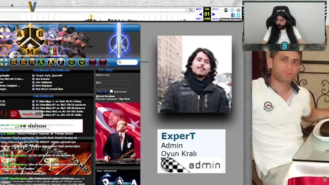This screenshot has height=185, width=329.
Task: Jump to AUG capture month
Action: (x=215, y=9)
